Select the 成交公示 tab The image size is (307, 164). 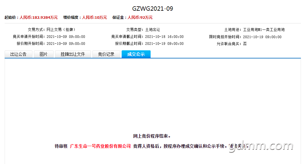(x=136, y=54)
